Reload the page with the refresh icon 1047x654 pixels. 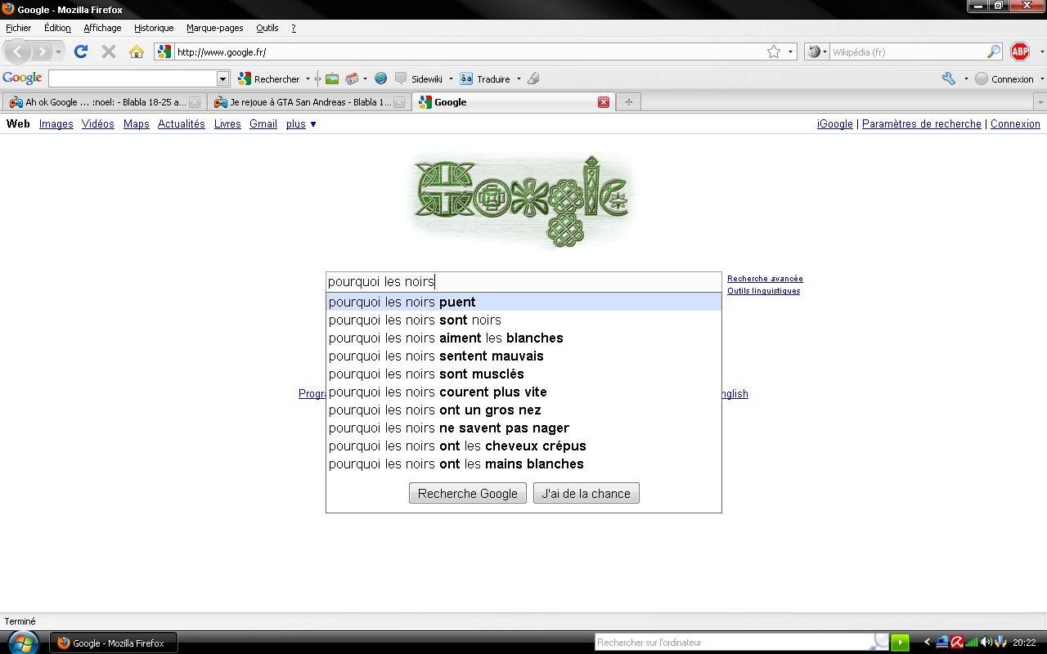(80, 52)
